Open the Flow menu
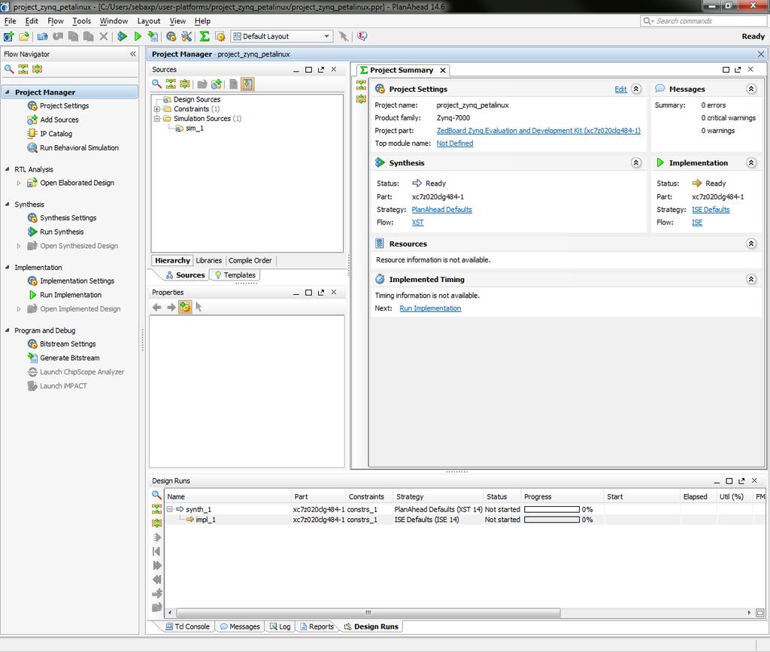 tap(56, 21)
